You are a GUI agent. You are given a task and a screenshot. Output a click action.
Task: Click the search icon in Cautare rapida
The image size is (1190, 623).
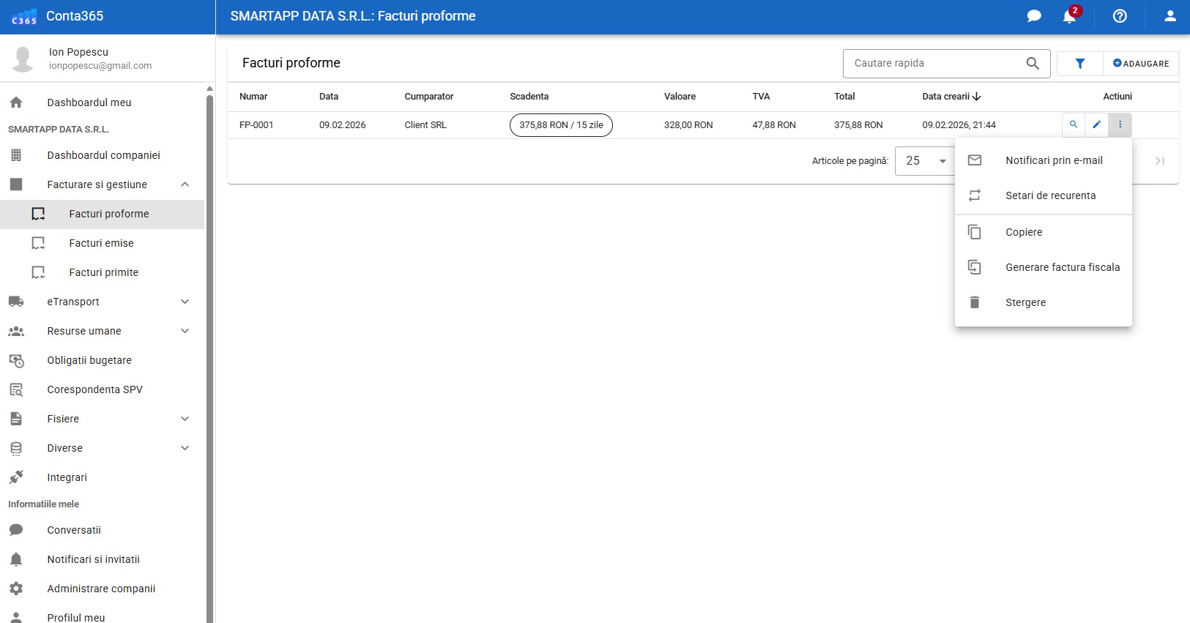1033,64
